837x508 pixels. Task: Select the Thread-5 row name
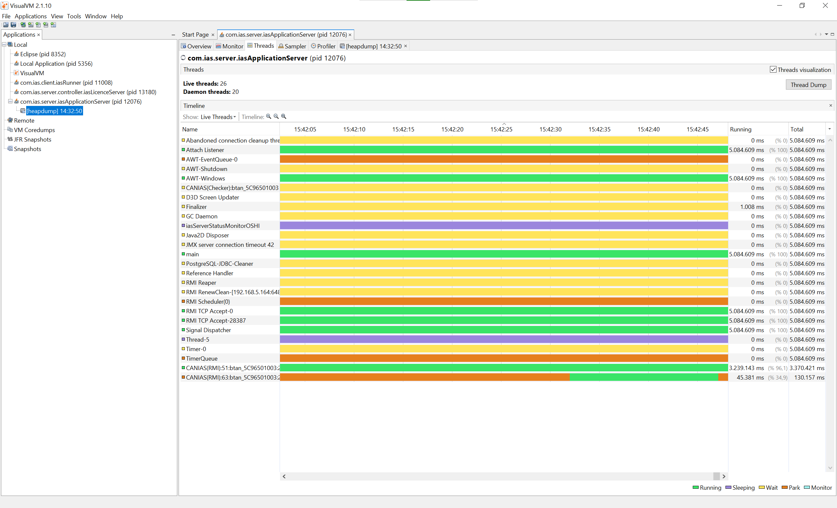point(197,340)
